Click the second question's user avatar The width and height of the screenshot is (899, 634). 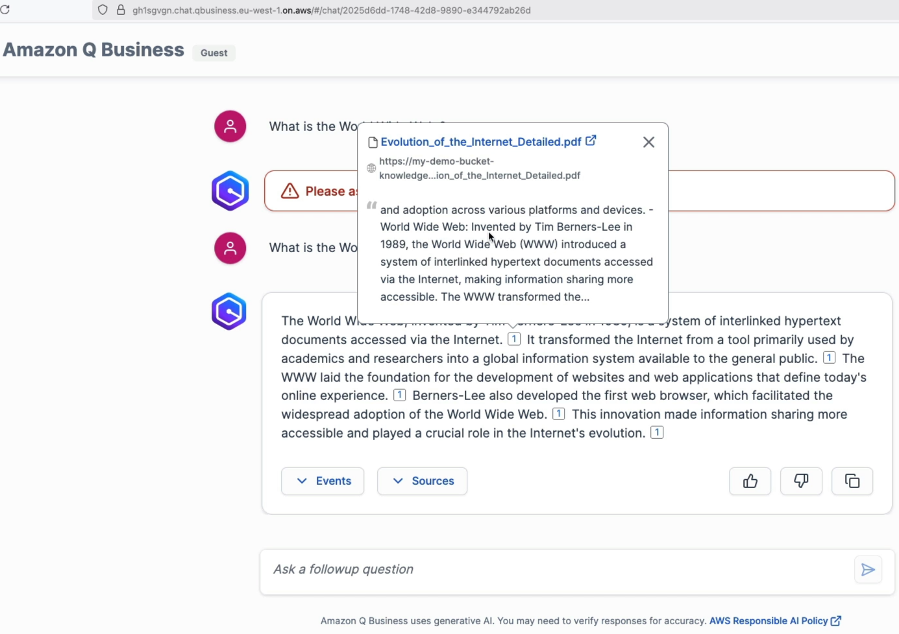click(230, 248)
